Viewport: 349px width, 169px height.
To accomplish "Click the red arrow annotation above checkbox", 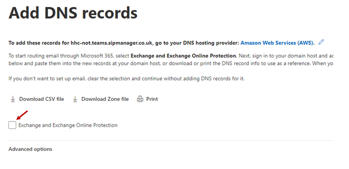I will pyautogui.click(x=22, y=115).
